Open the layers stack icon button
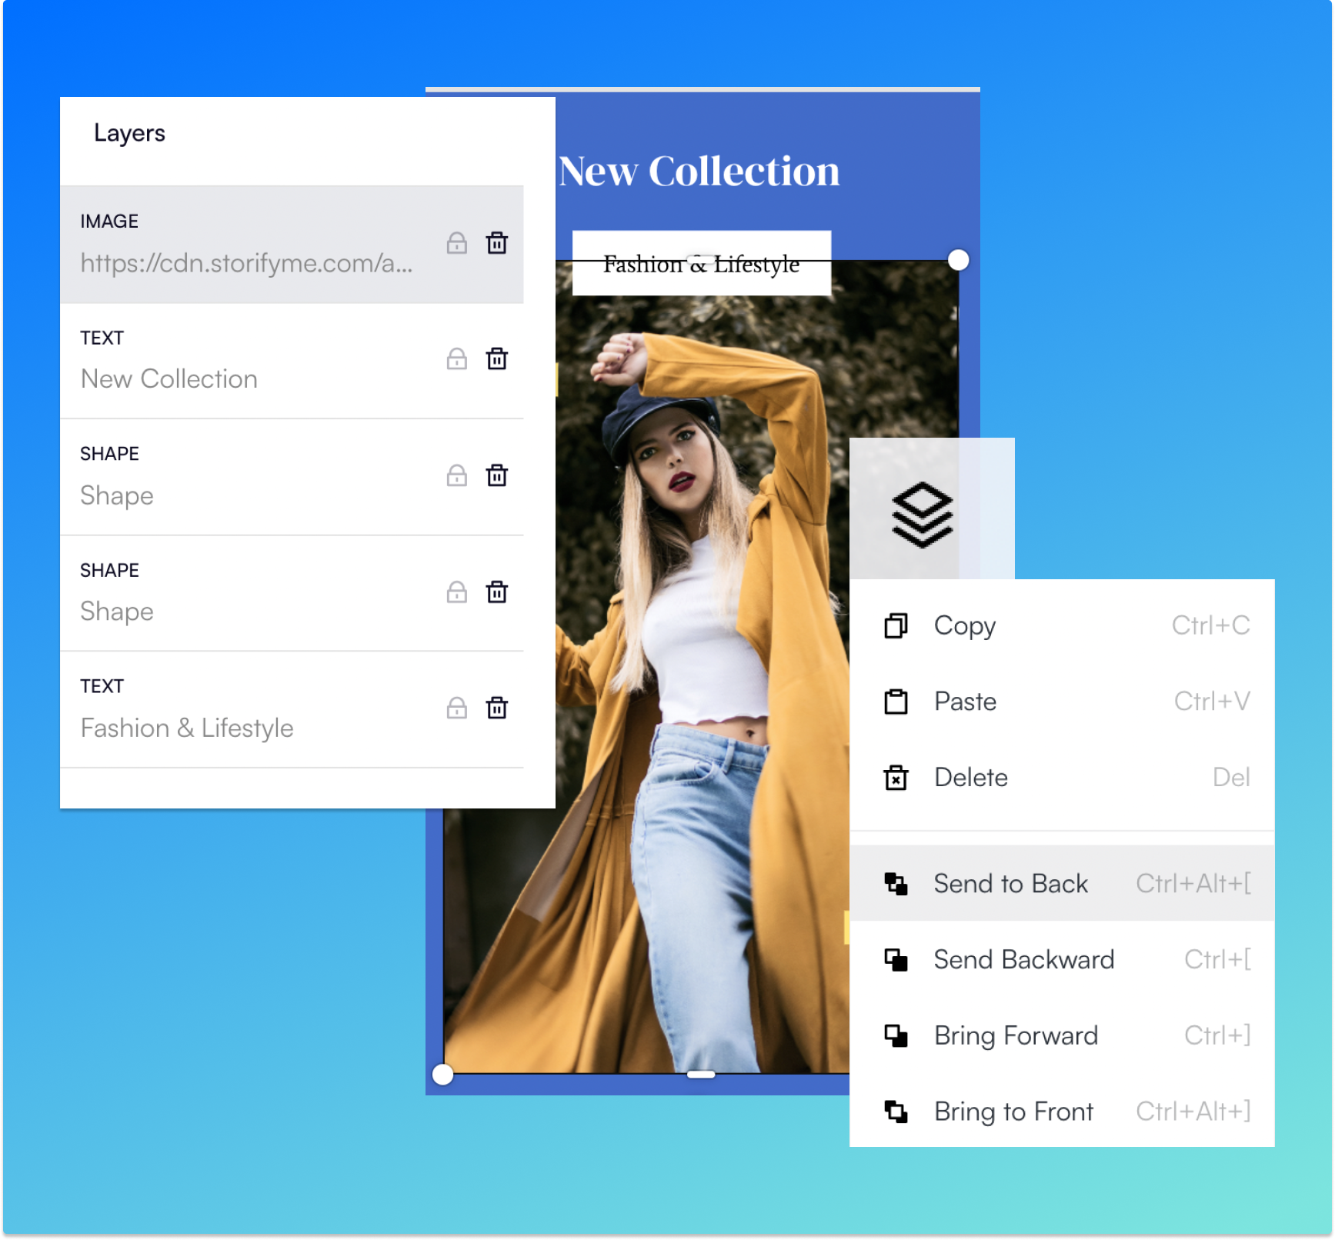Viewport: 1335px width, 1240px height. (922, 515)
